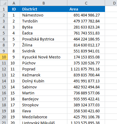
Task: Select row 4 header
Action: (4, 27)
